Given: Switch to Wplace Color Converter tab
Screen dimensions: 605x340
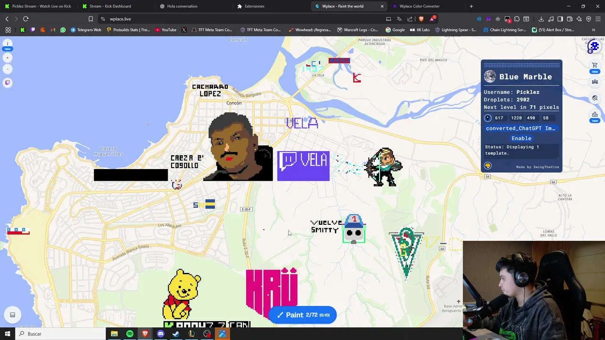Looking at the screenshot, I should 425,6.
